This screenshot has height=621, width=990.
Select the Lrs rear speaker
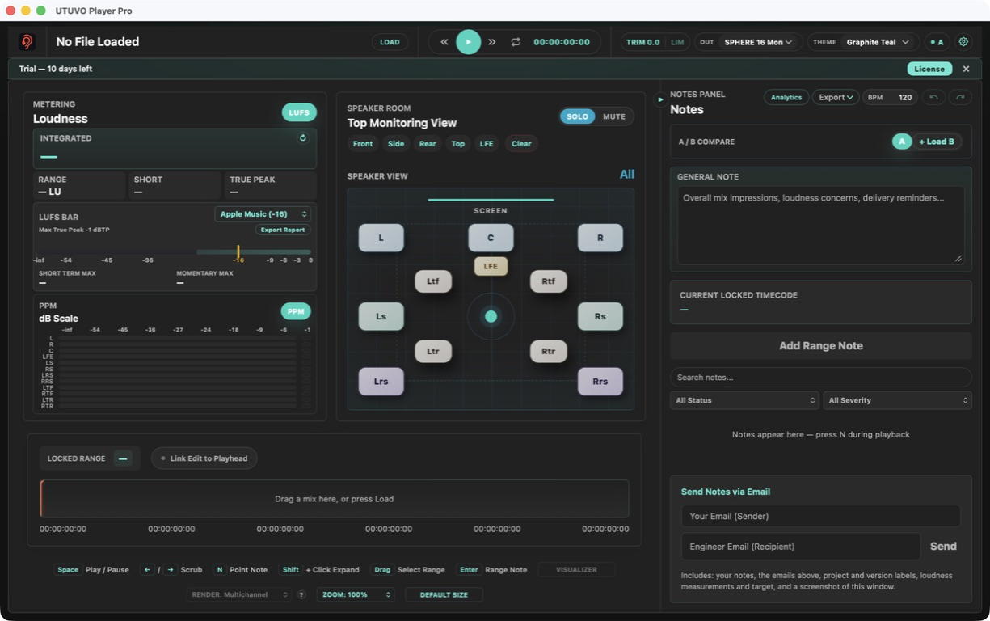click(x=381, y=381)
